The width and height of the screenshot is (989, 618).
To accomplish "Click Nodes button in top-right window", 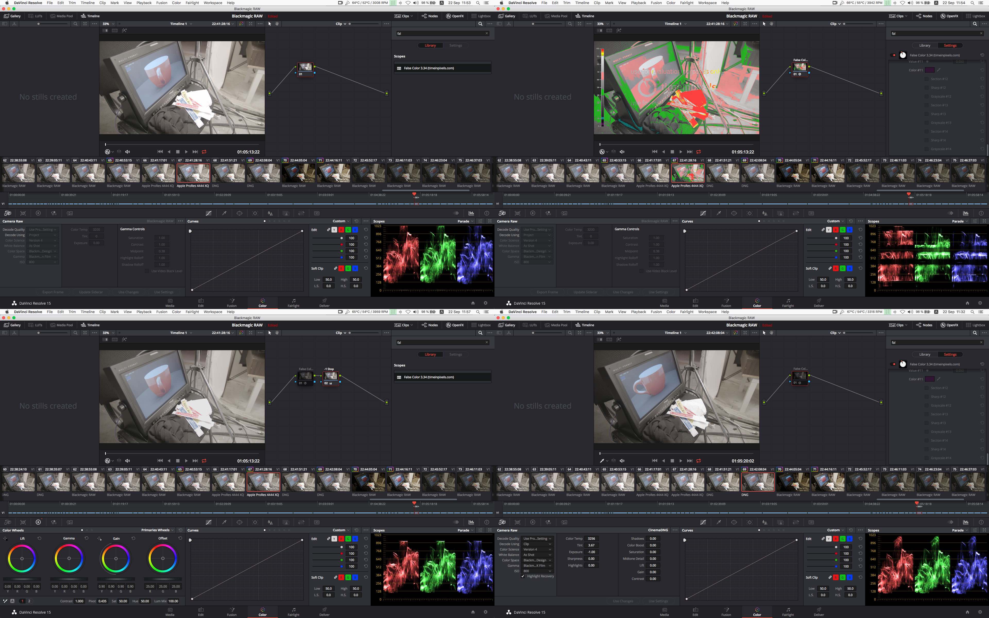I will tap(924, 16).
